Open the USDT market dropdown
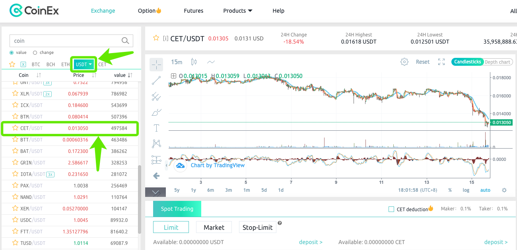 (84, 64)
